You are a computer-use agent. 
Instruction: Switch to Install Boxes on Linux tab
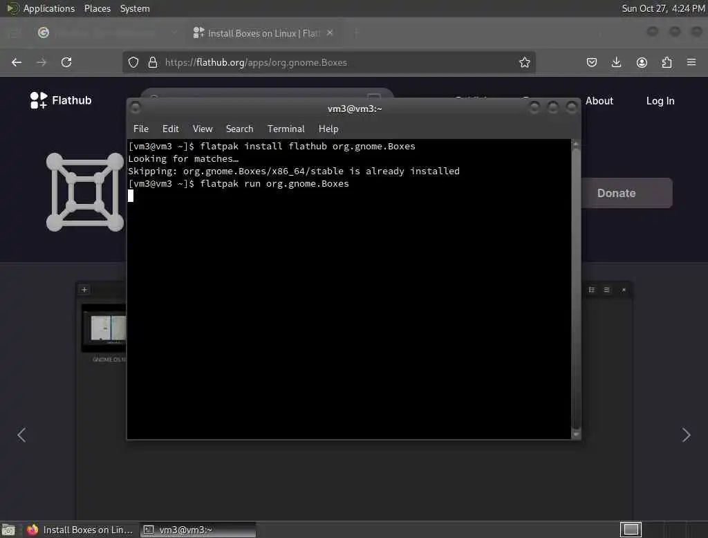click(x=263, y=33)
